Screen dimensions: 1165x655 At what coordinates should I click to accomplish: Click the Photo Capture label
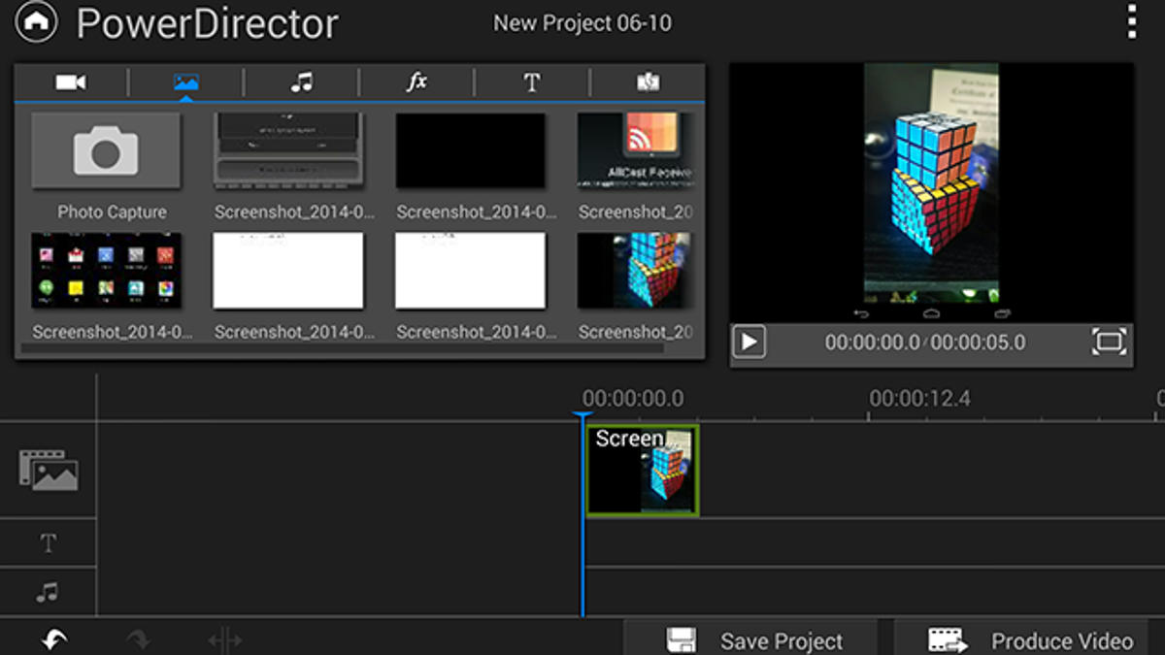[x=112, y=212]
